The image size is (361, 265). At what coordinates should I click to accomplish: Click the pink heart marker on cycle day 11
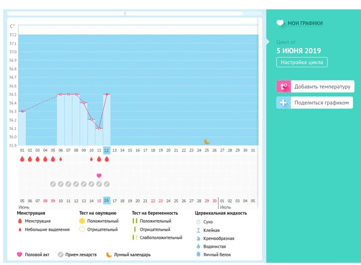pyautogui.click(x=99, y=175)
